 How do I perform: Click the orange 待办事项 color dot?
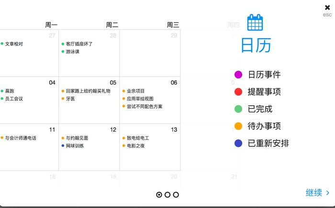coord(238,126)
